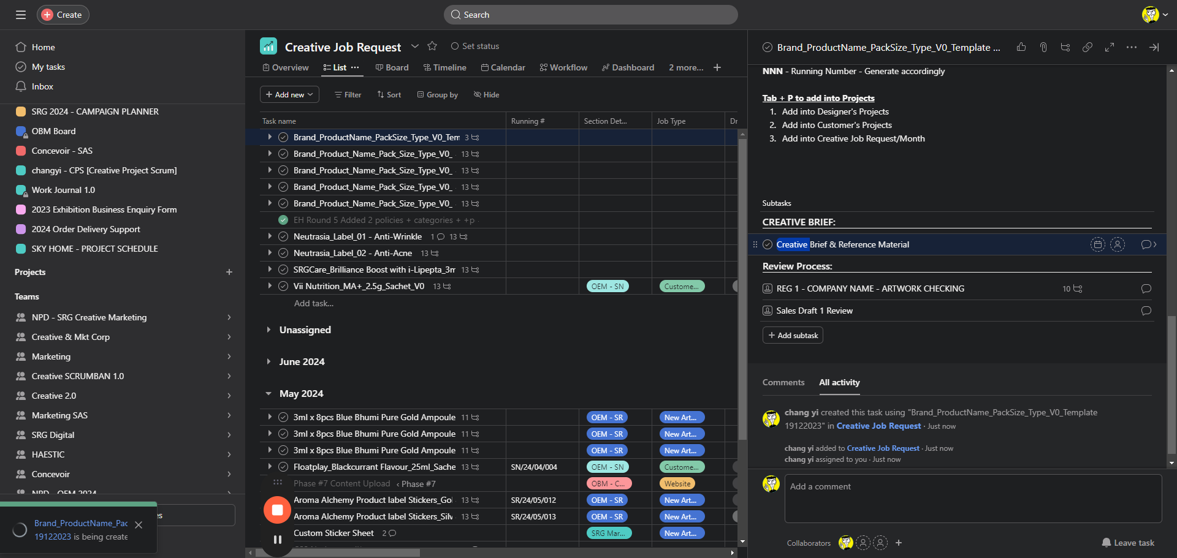The image size is (1177, 558).
Task: Switch to Comments tab in activity
Action: click(x=783, y=382)
